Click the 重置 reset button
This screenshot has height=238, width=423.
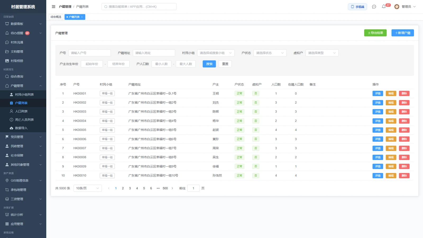(225, 64)
